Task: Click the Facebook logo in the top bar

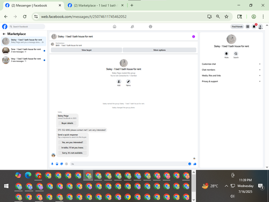Action: point(5,26)
